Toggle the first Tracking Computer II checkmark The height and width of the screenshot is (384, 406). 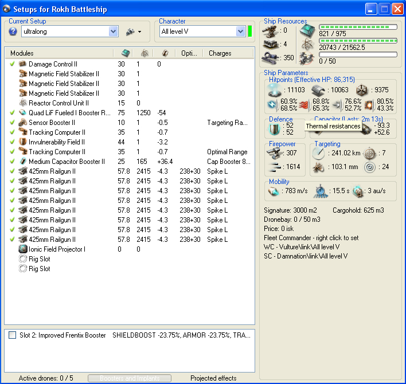click(12, 132)
